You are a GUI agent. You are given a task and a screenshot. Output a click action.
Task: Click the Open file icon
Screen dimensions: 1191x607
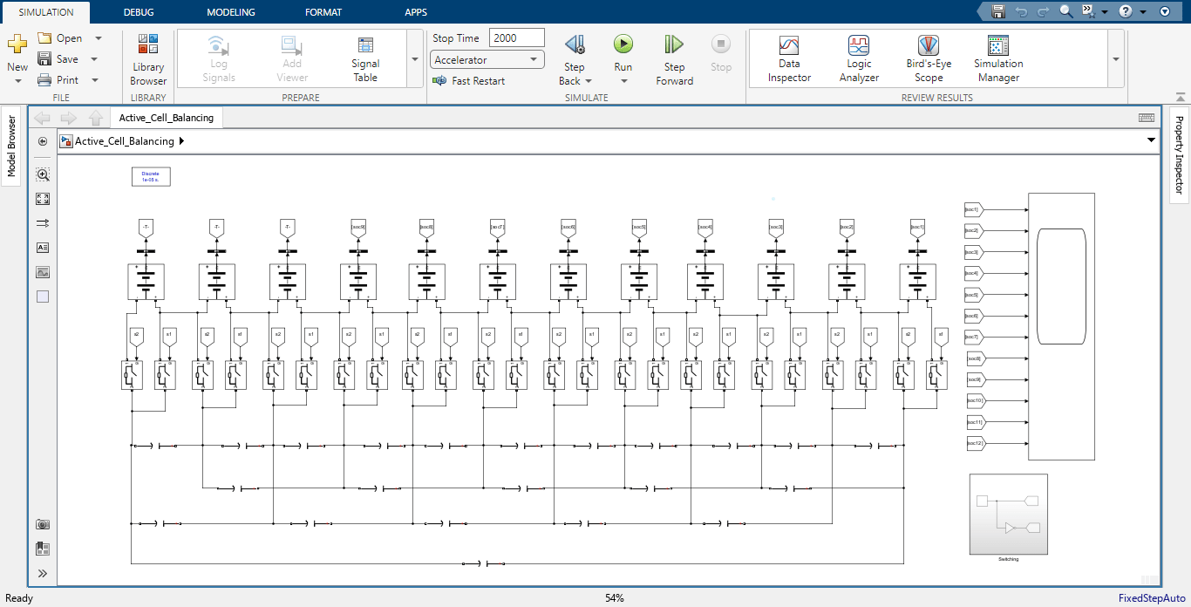pyautogui.click(x=45, y=38)
